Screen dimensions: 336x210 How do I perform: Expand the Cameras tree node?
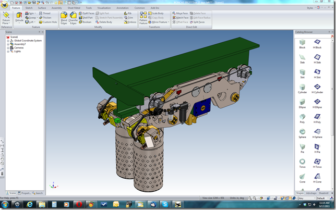(x=8, y=48)
